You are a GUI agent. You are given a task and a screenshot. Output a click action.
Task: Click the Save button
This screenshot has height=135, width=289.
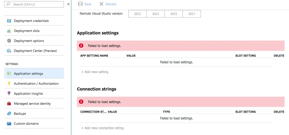[85, 4]
